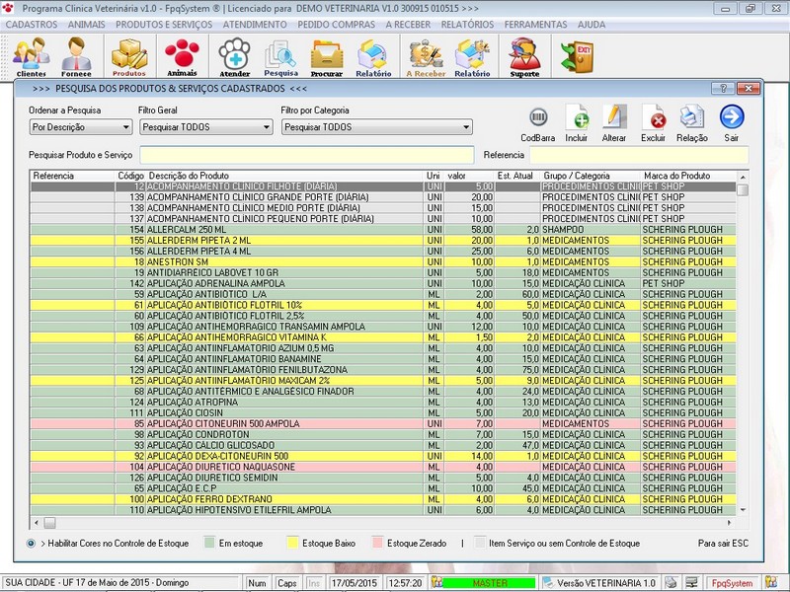Open the RELATÓRIOS menu
790x592 pixels.
click(467, 24)
